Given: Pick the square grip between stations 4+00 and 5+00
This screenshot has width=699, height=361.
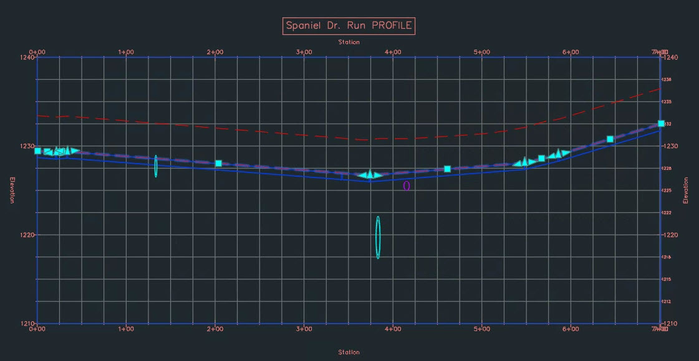Looking at the screenshot, I should (x=448, y=169).
